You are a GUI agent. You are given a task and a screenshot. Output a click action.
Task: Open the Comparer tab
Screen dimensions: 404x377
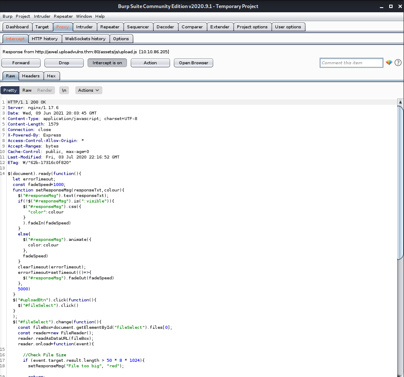click(192, 27)
